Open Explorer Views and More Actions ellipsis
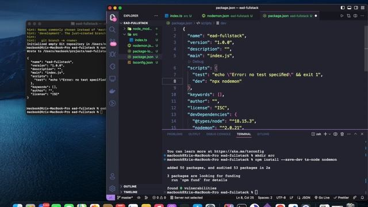This screenshot has width=368, height=207. tap(156, 16)
